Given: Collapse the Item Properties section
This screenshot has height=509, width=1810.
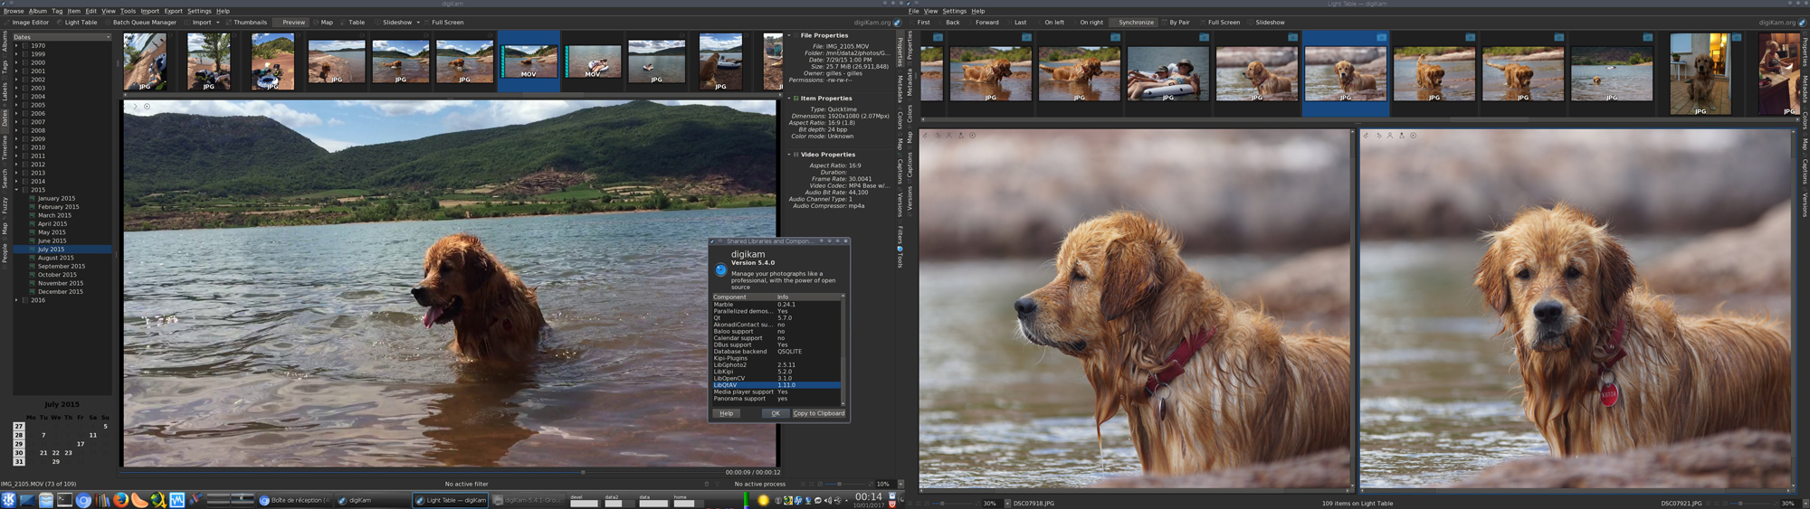Looking at the screenshot, I should tap(789, 99).
